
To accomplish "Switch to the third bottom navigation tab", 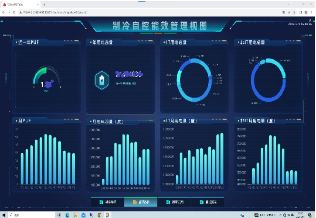I will (174, 202).
